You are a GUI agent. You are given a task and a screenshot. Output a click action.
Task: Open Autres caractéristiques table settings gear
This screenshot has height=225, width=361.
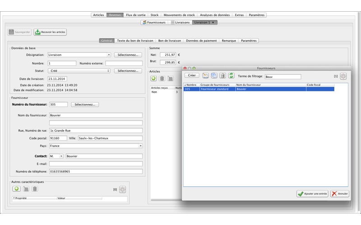pyautogui.click(x=122, y=189)
